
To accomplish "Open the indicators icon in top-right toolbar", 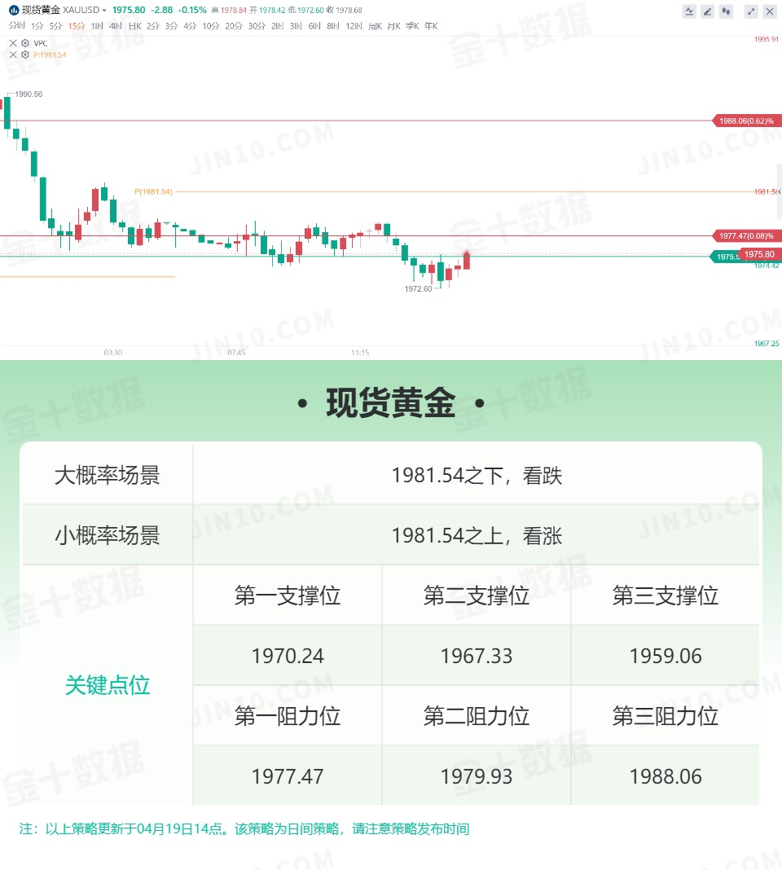I will (689, 11).
